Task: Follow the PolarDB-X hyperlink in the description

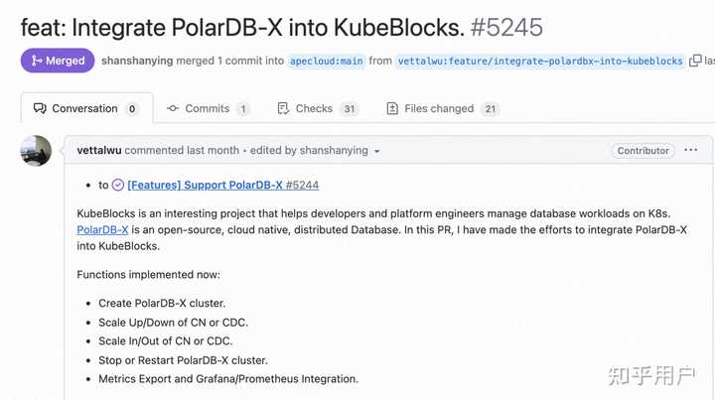Action: [x=102, y=229]
